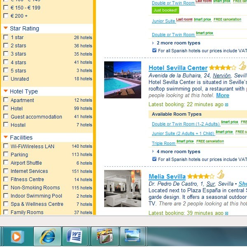Enable Fitness Centre filter

click(6, 179)
